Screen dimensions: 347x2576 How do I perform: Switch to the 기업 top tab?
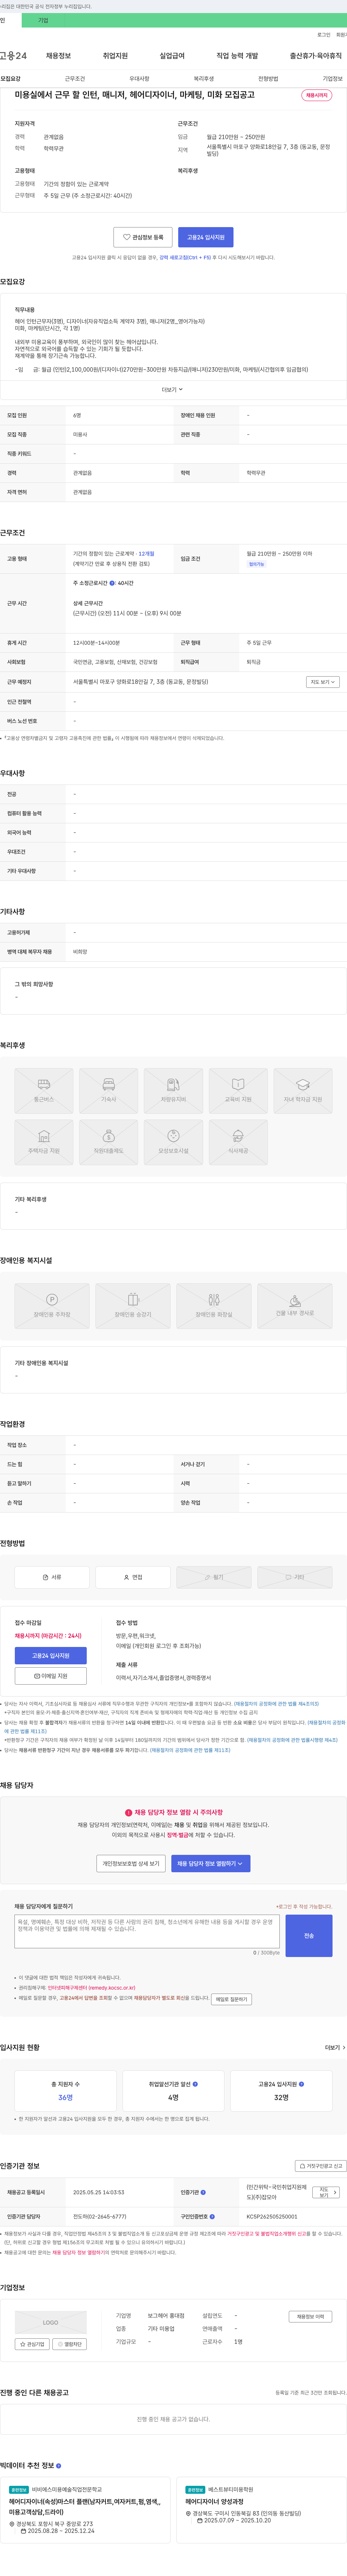click(43, 20)
